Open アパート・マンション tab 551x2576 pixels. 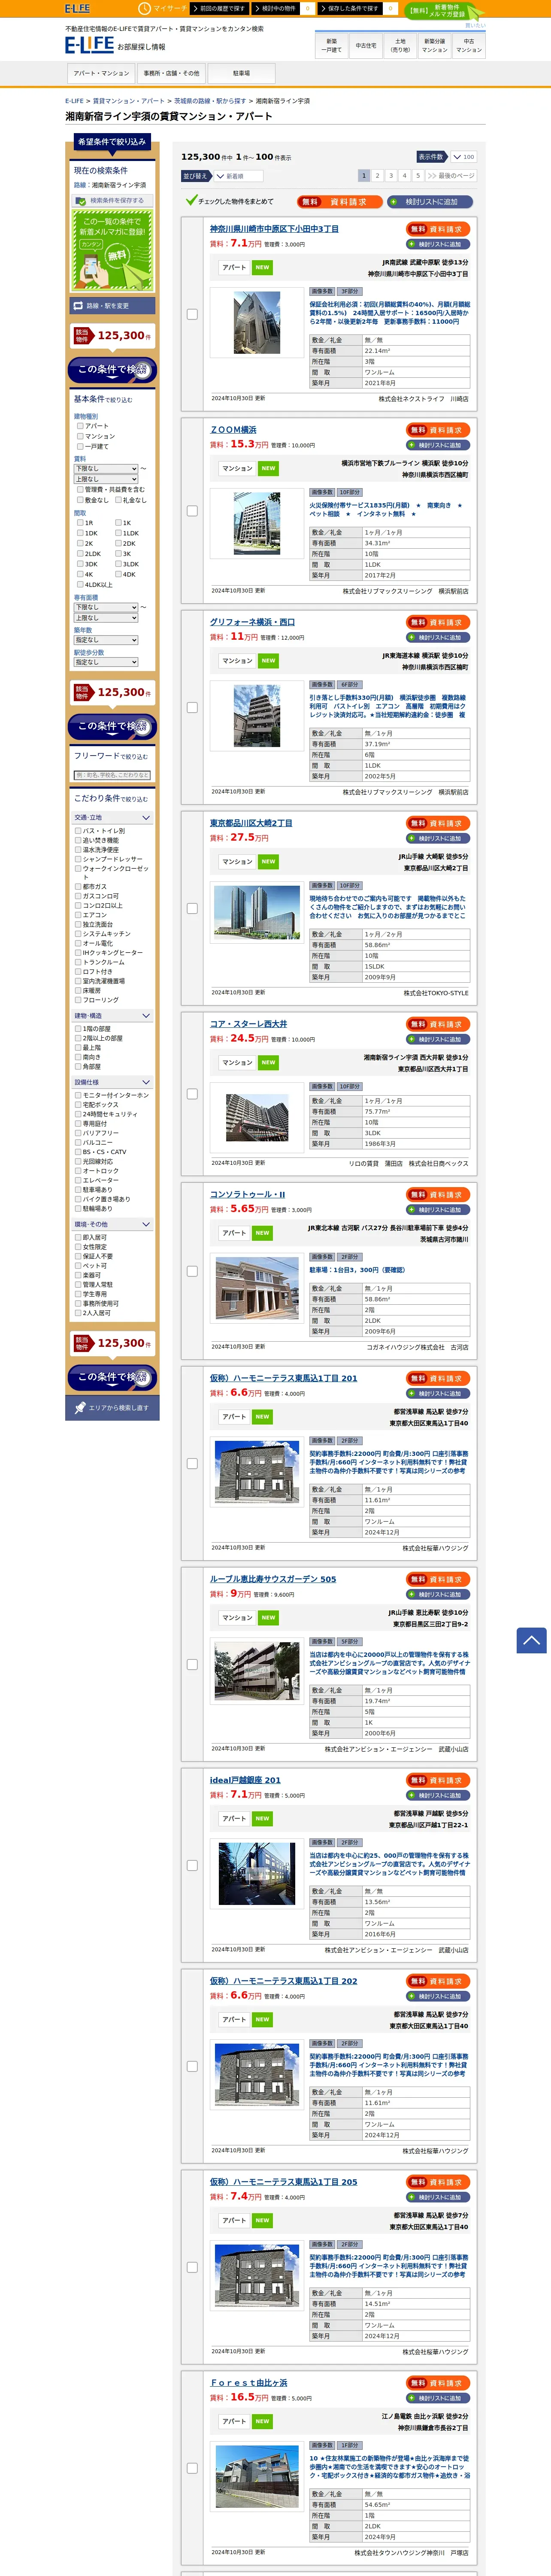(101, 73)
